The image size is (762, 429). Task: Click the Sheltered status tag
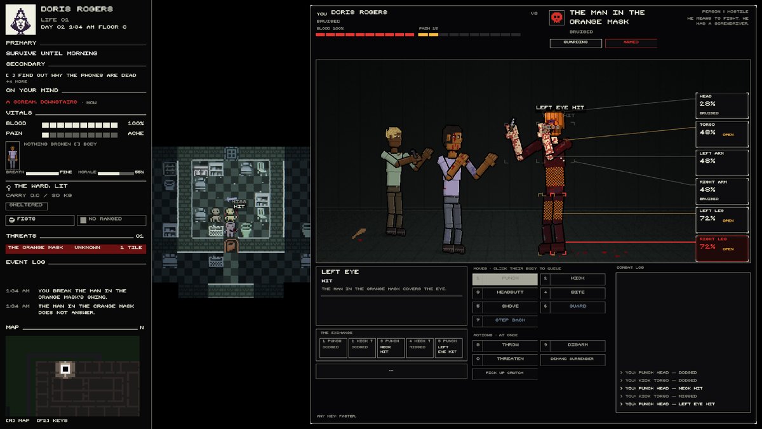coord(25,205)
